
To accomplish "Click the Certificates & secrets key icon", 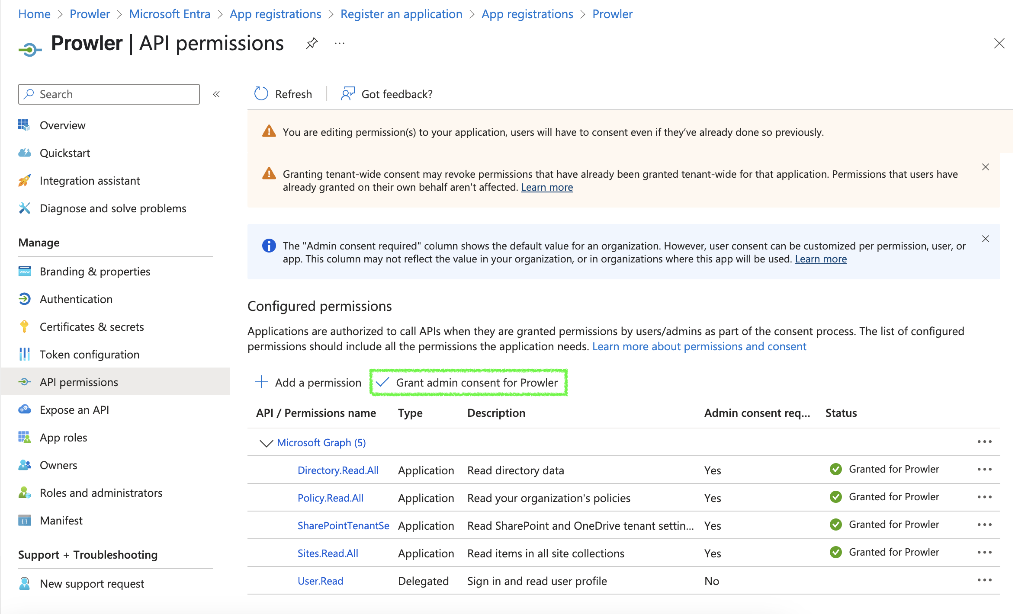I will coord(24,327).
